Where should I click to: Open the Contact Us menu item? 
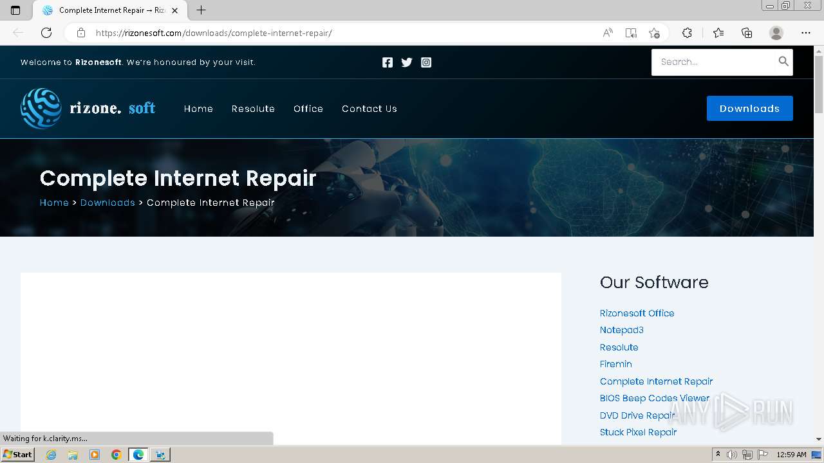click(x=370, y=109)
